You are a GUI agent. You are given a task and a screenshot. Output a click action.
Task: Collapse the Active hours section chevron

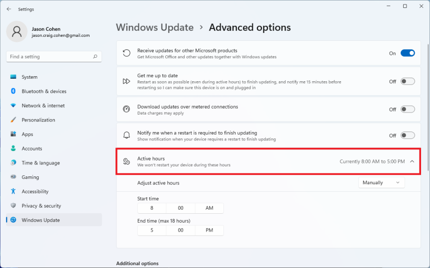412,161
